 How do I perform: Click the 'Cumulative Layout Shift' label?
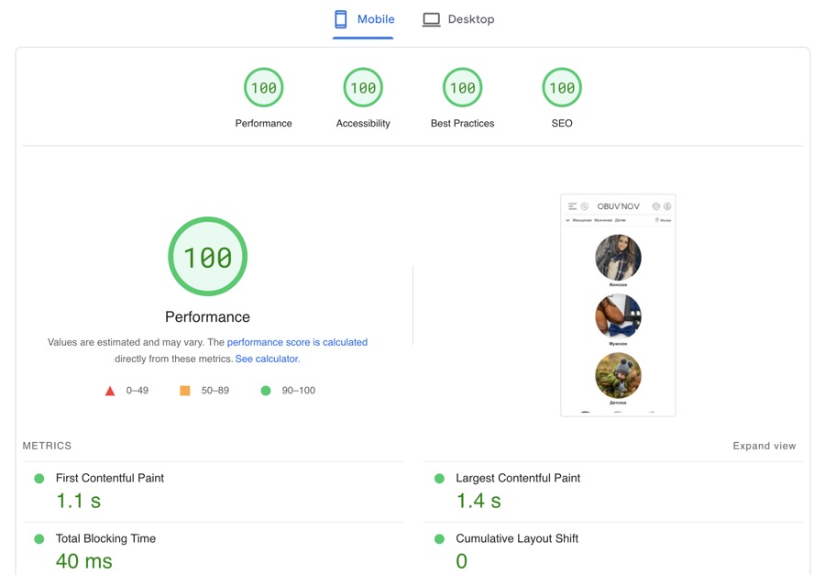(517, 538)
